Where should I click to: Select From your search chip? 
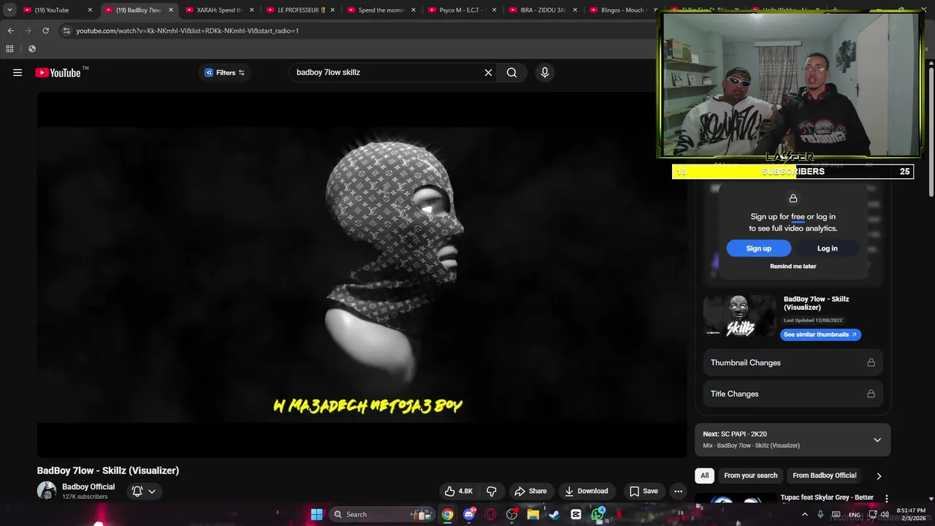(x=750, y=476)
